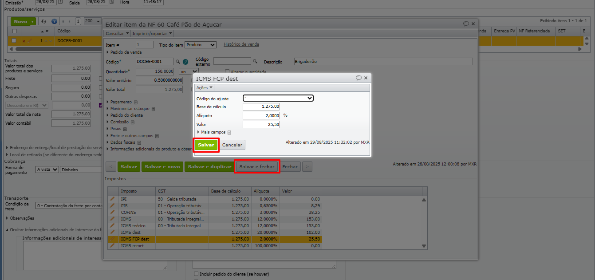
Task: Open the Novo button dropdown arrow
Action: (33, 21)
